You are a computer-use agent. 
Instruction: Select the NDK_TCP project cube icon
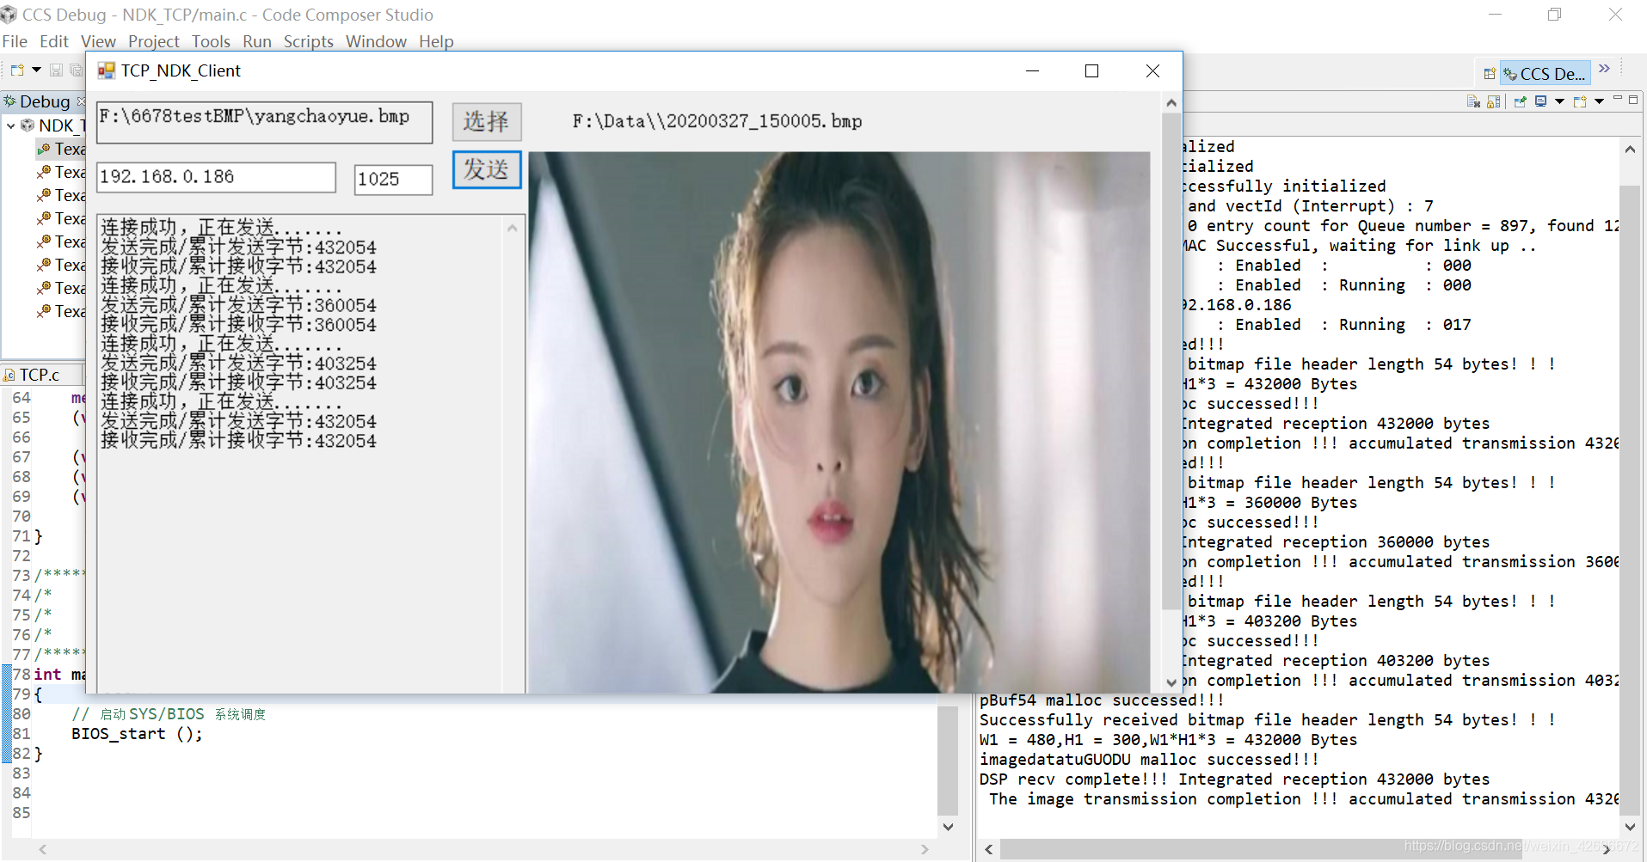[28, 125]
